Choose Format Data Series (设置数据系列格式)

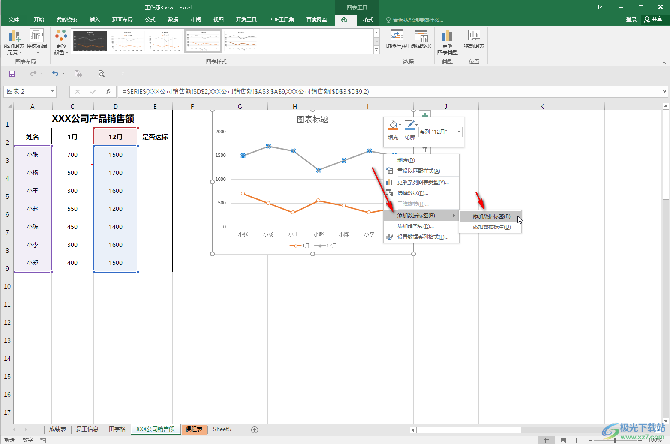(x=422, y=237)
